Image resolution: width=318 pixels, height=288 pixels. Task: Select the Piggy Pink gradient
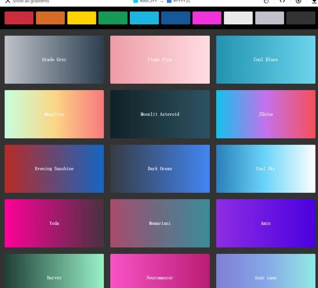160,60
